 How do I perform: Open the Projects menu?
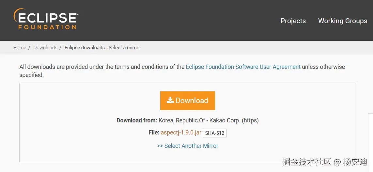(x=293, y=21)
